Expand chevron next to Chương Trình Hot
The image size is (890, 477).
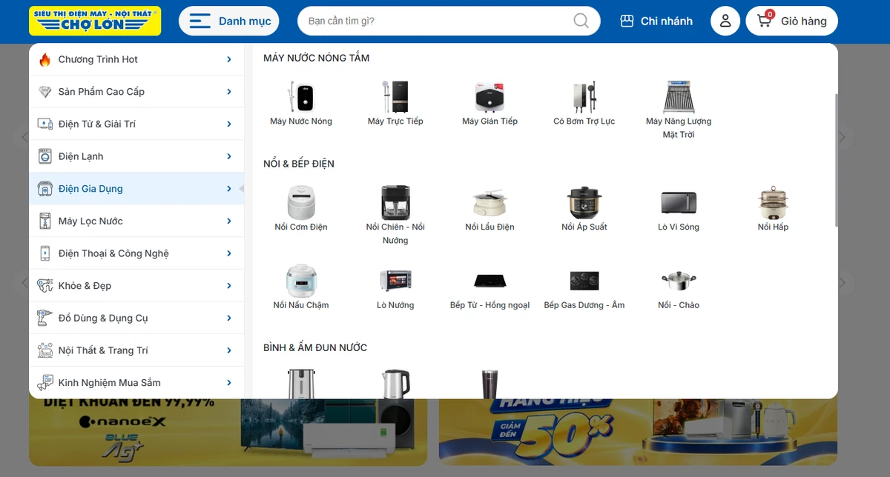tap(229, 59)
